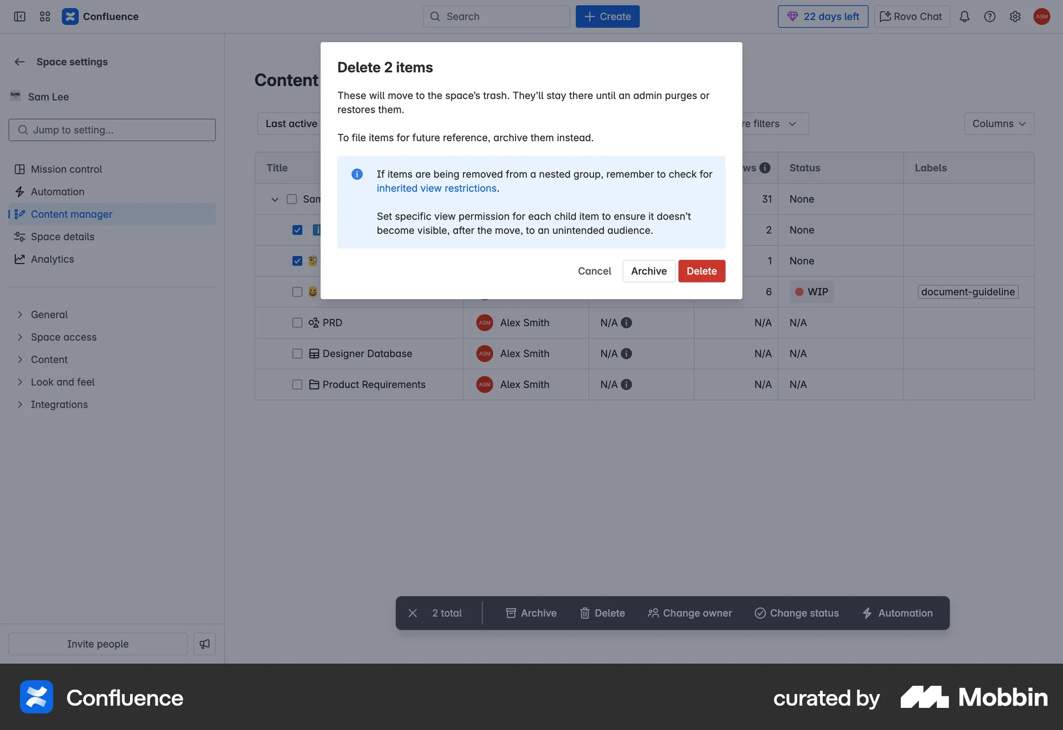Select the Designer Database checkbox
This screenshot has width=1063, height=730.
point(297,354)
